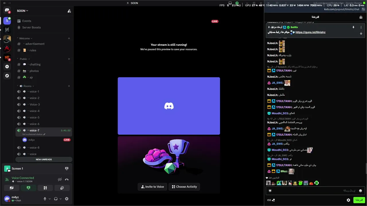Stop streaming icon beside Screen 1
Viewport: 367px width, 206px height.
[x=67, y=169]
